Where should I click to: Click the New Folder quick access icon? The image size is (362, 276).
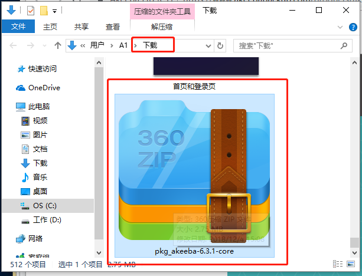[44, 11]
